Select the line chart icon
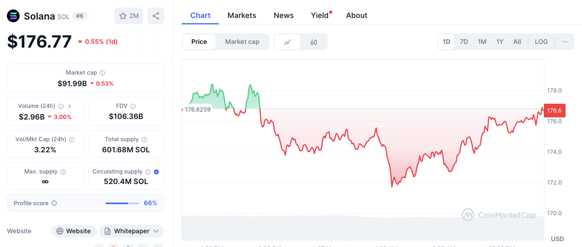The height and width of the screenshot is (247, 582). 287,42
